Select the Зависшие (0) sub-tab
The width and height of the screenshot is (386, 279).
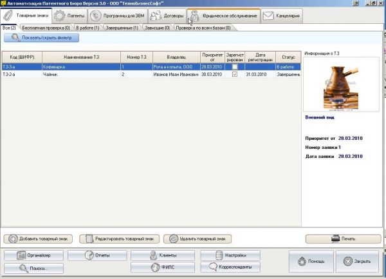coord(158,28)
